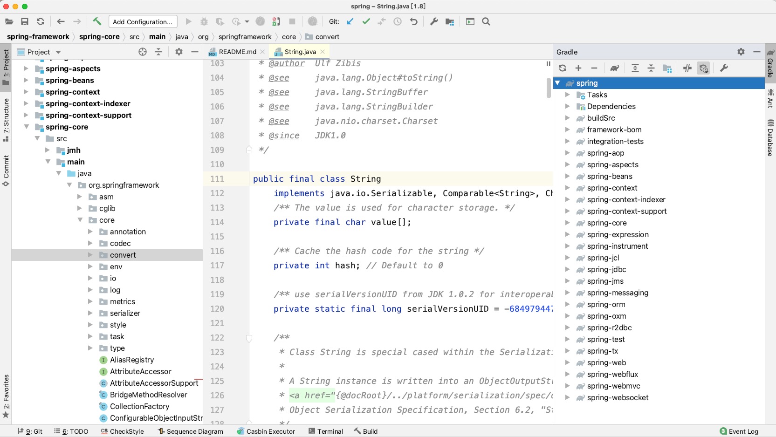Open Search Everywhere magnifier icon

(x=486, y=21)
